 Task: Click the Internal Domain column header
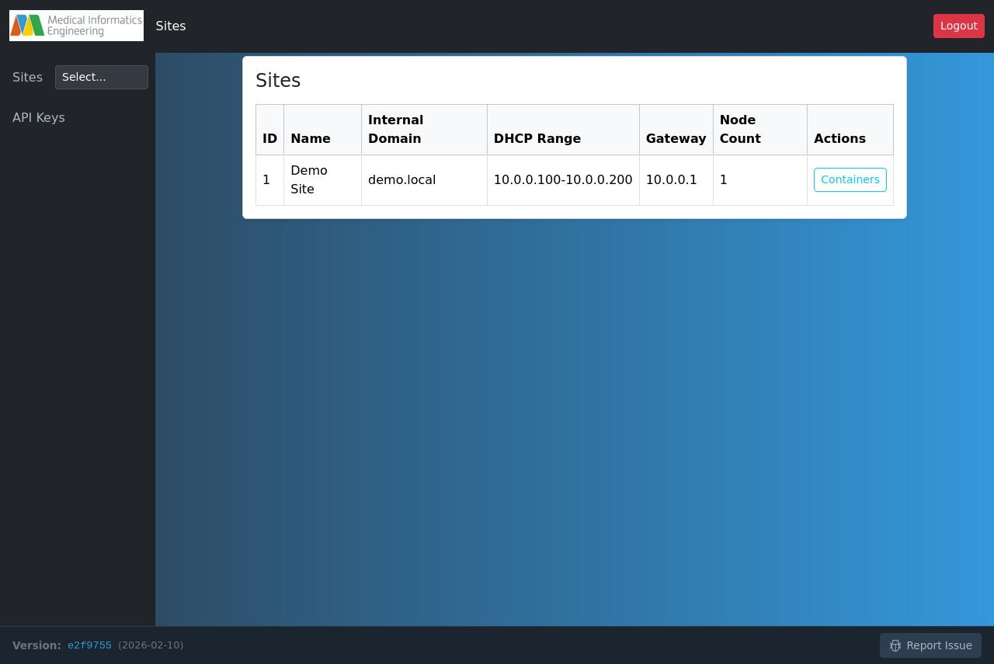click(396, 129)
